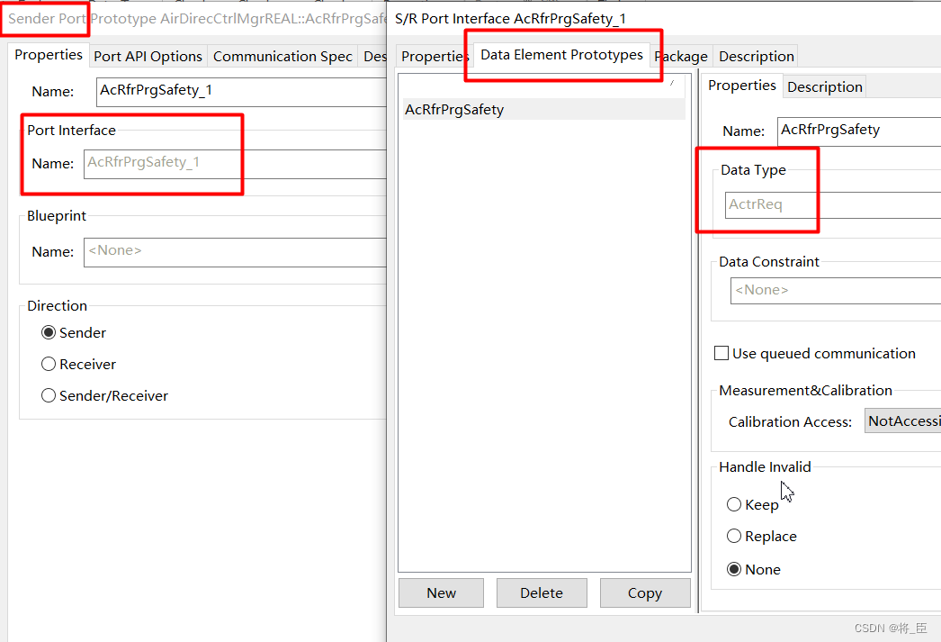Screen dimensions: 941x642
Task: Select the Sender direction radio button
Action: [x=49, y=333]
